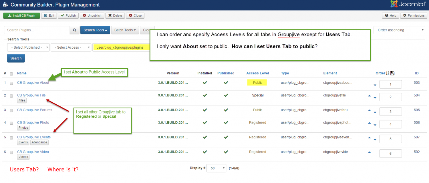This screenshot has width=429, height=183.
Task: Sort by Access Level column header
Action: 258,73
